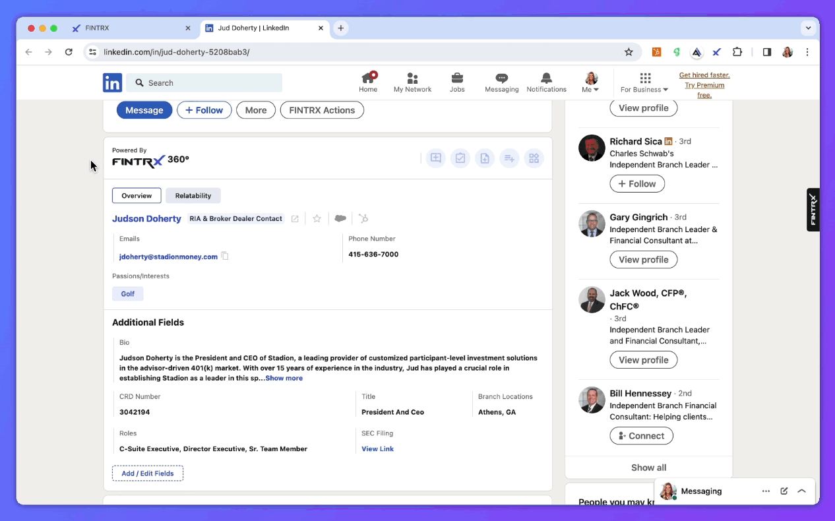Image resolution: width=835 pixels, height=521 pixels.
Task: Click the green Evernote extension icon
Action: coord(677,52)
